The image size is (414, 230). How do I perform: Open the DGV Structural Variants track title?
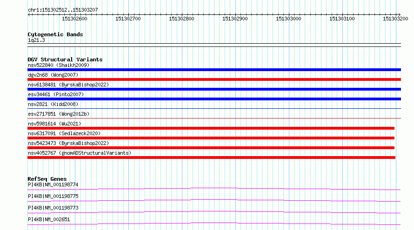[65, 59]
